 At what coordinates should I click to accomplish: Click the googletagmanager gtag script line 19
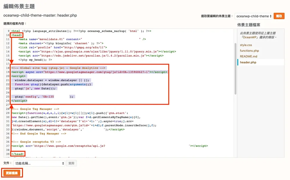(x=89, y=72)
